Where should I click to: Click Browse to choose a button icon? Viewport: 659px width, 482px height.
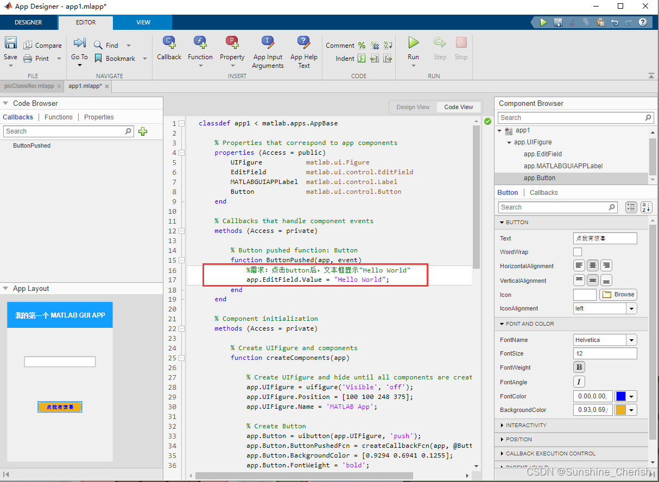(618, 294)
